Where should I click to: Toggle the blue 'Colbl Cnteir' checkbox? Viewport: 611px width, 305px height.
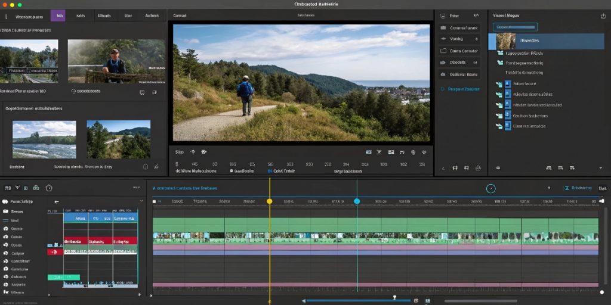click(269, 171)
